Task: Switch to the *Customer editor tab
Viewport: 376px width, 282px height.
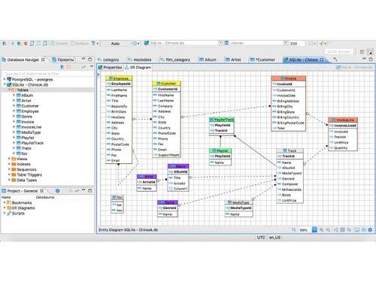Action: tap(262, 59)
